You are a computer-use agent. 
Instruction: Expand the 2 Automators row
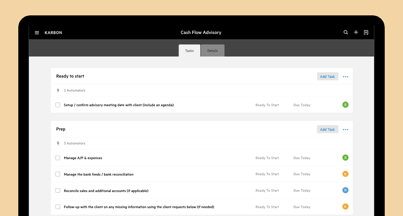(202, 90)
